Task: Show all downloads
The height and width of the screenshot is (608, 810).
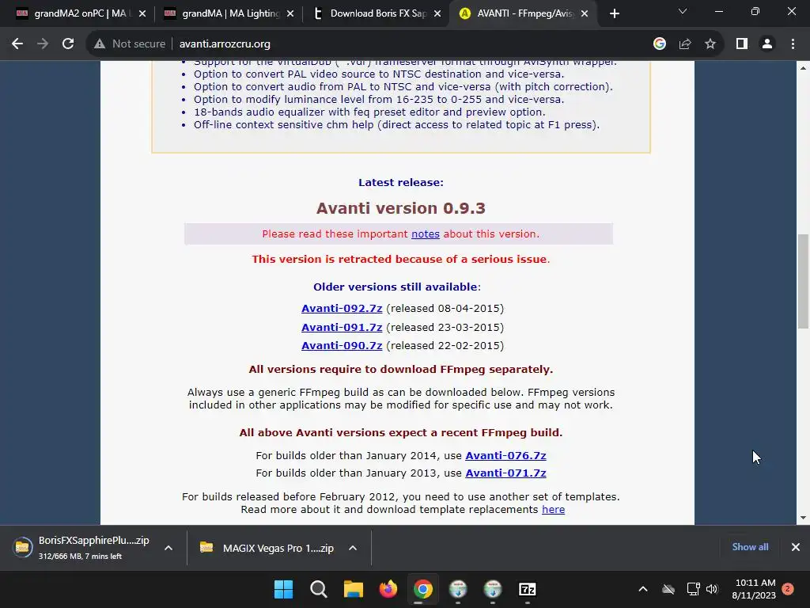Action: (x=750, y=547)
